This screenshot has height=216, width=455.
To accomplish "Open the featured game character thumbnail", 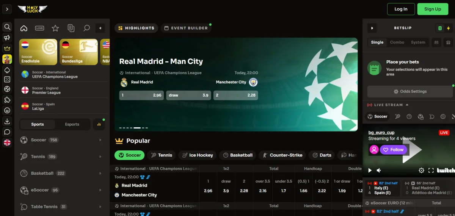I will [7, 59].
